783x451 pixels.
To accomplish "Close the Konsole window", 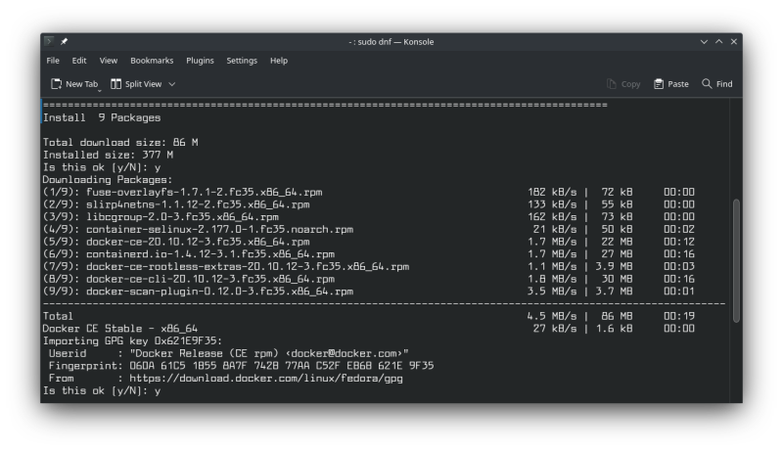I will (733, 42).
